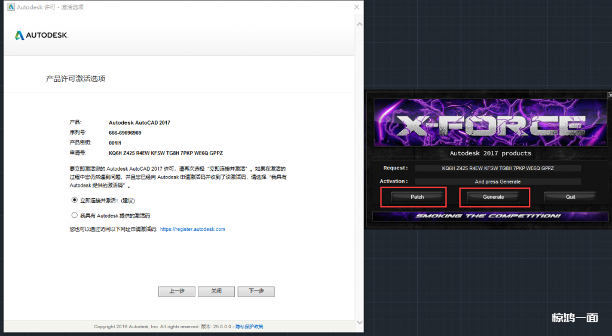Click the Quit button

click(570, 197)
